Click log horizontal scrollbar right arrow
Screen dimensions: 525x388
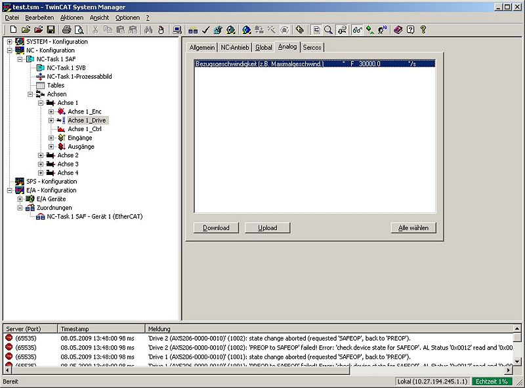(x=509, y=370)
